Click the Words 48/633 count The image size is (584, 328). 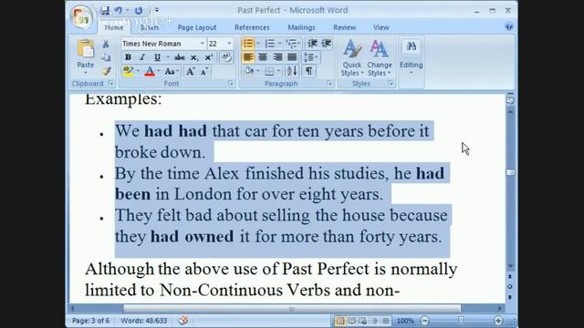[144, 321]
